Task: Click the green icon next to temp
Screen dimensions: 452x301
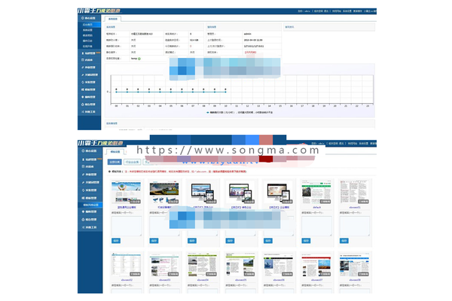Action: click(139, 57)
